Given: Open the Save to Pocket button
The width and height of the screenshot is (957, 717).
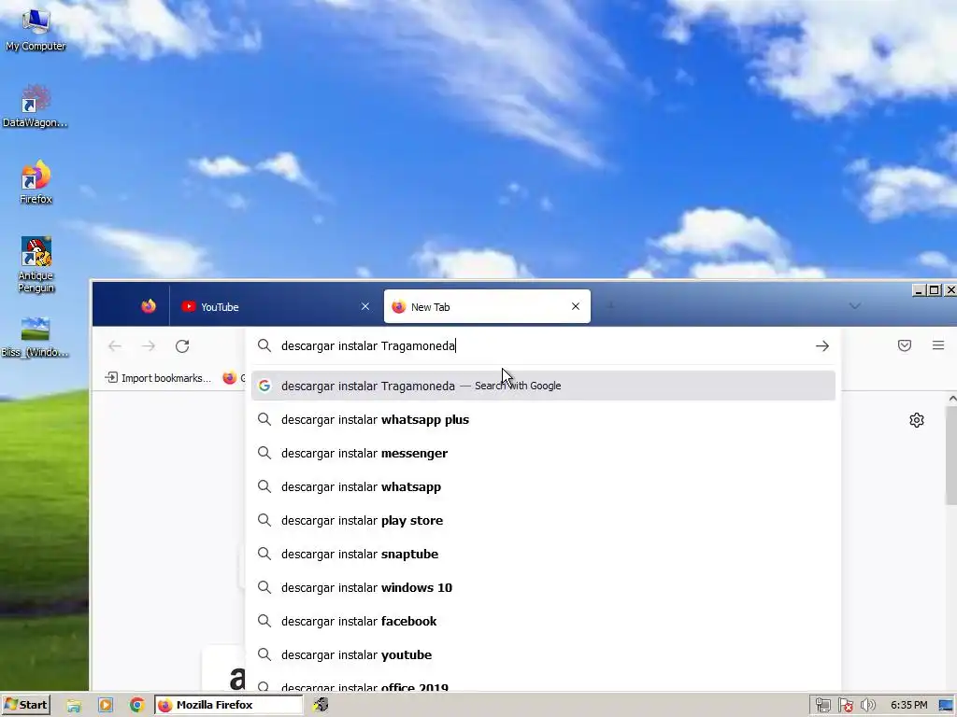Looking at the screenshot, I should click(905, 345).
